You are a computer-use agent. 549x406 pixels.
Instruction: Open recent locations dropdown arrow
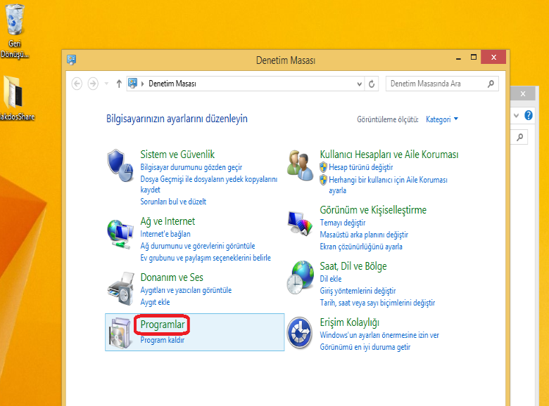pyautogui.click(x=106, y=84)
